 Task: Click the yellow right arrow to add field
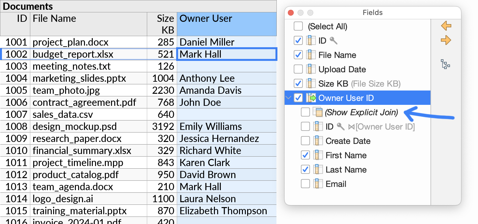(x=446, y=40)
